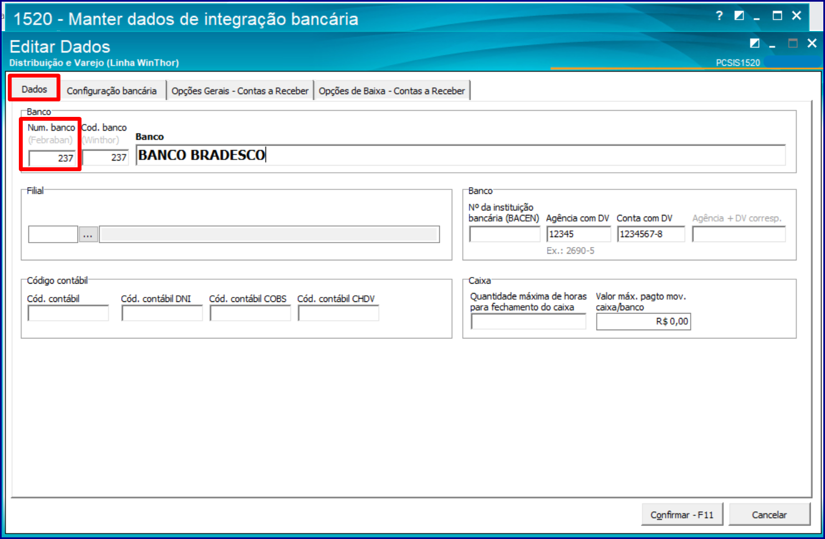825x539 pixels.
Task: Click the Filial description field
Action: (x=269, y=234)
